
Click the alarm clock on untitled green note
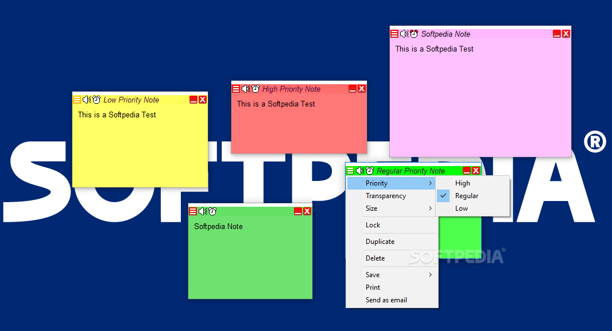212,211
